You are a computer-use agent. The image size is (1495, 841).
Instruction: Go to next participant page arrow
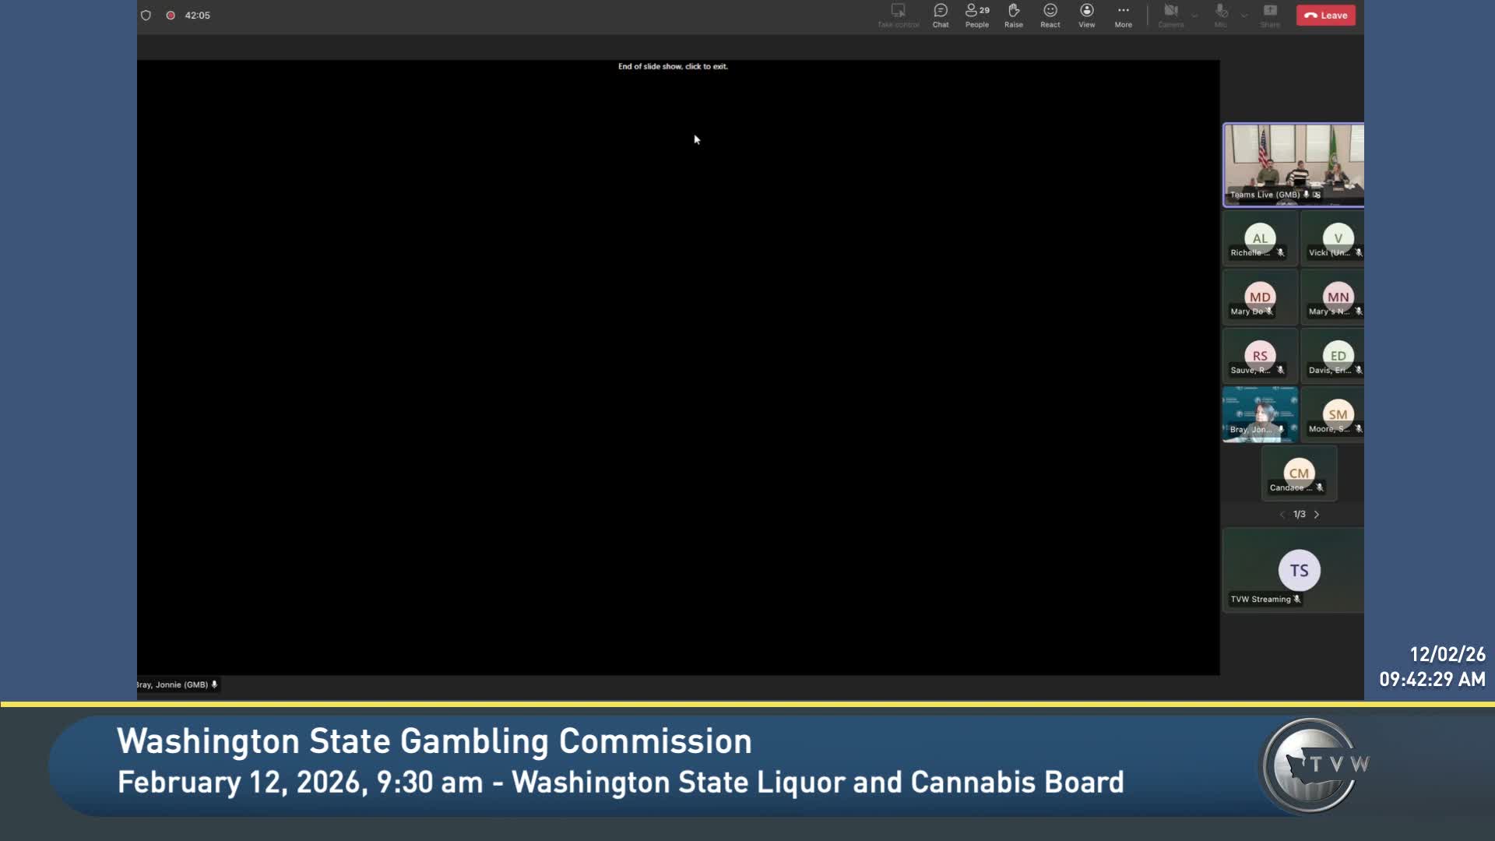pos(1317,515)
